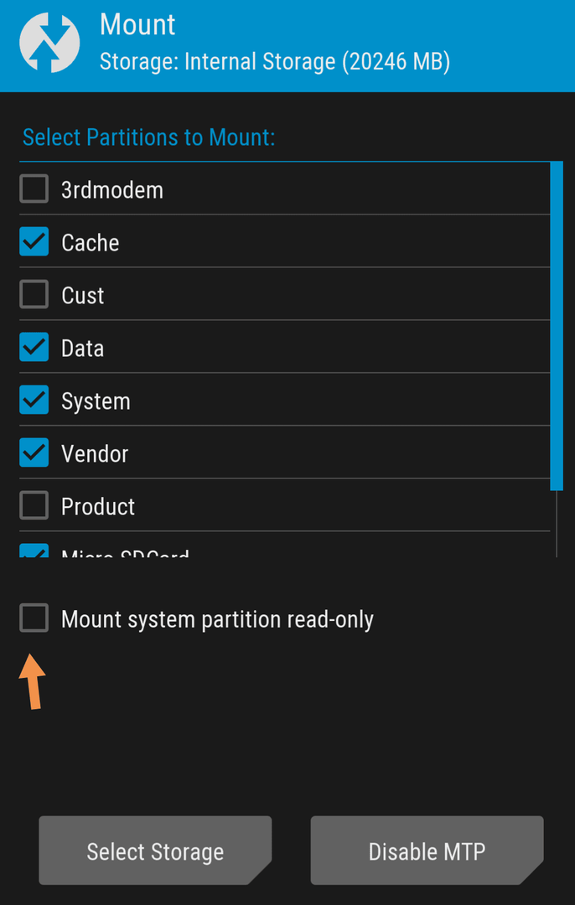
Task: Tick the Cust partition checkbox
Action: tap(34, 294)
